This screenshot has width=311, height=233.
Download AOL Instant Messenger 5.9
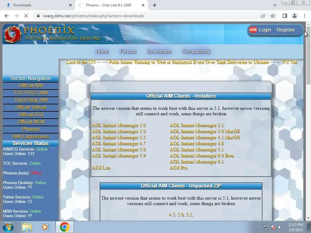click(x=119, y=156)
